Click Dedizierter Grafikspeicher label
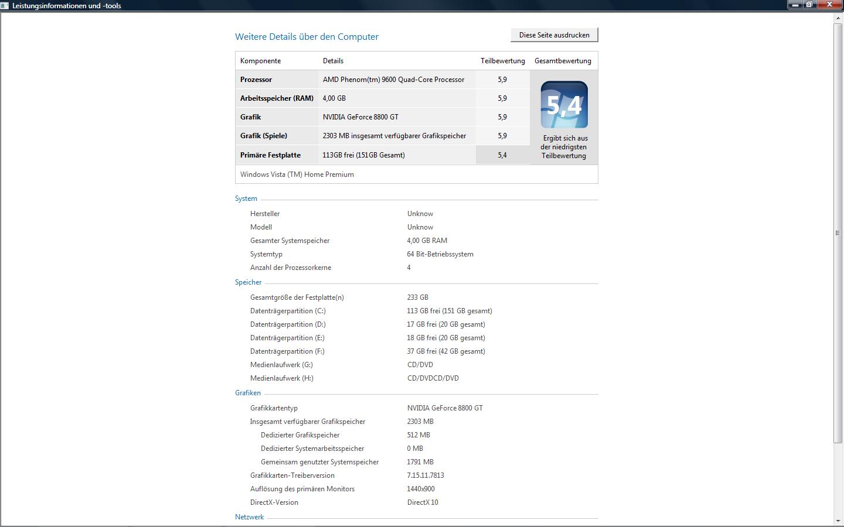844x527 pixels. [x=300, y=435]
